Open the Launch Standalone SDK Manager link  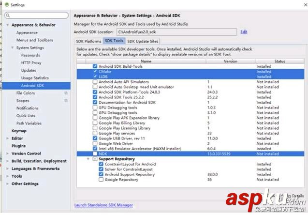(103, 205)
